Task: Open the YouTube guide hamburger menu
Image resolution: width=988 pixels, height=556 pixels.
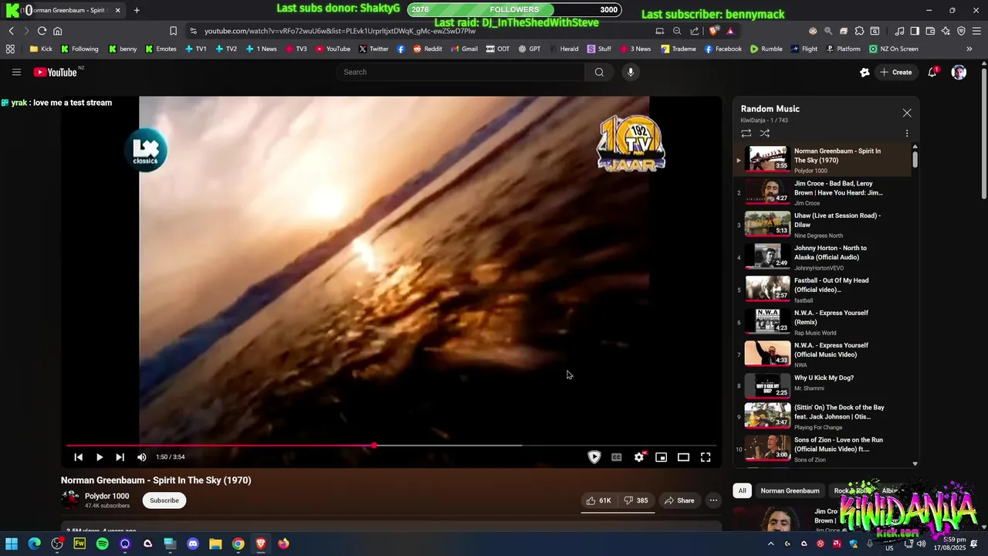Action: point(16,72)
